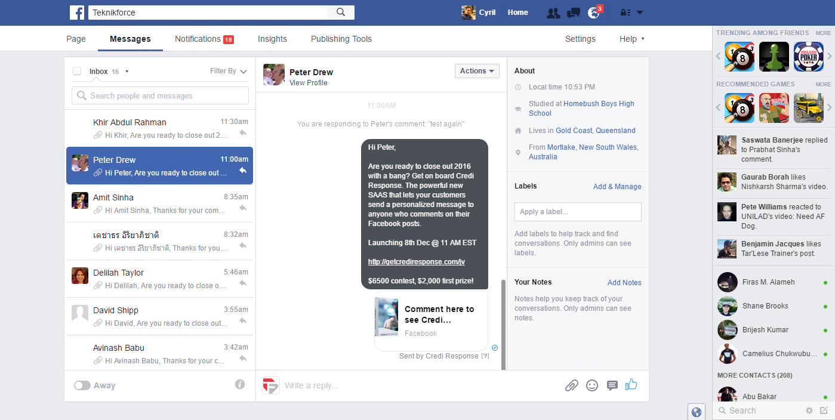Click the conversation scrollbar

tap(503, 324)
